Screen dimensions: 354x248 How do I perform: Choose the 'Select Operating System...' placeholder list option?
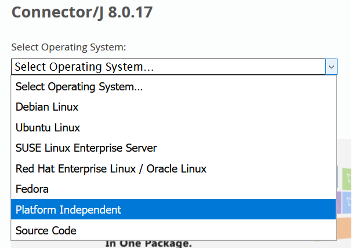(x=173, y=87)
